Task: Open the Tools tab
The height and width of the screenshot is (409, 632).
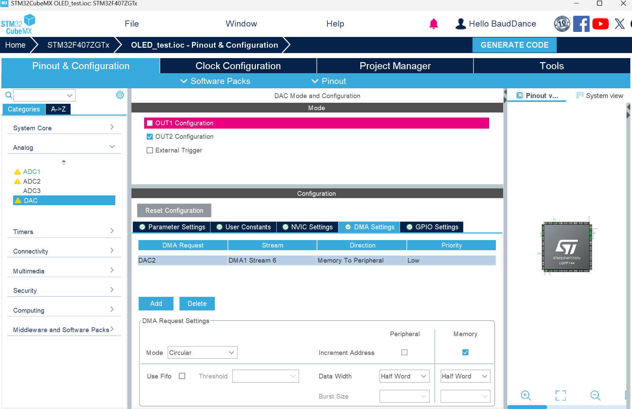Action: pyautogui.click(x=552, y=66)
